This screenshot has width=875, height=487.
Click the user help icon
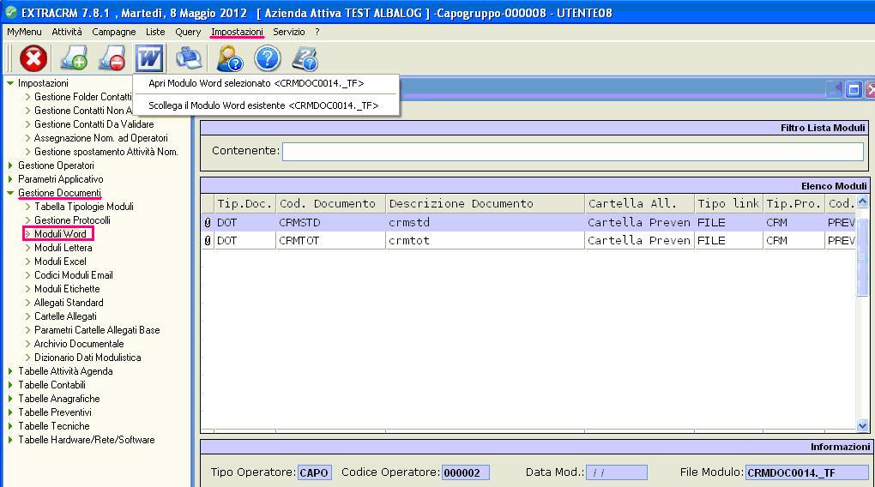[x=229, y=58]
